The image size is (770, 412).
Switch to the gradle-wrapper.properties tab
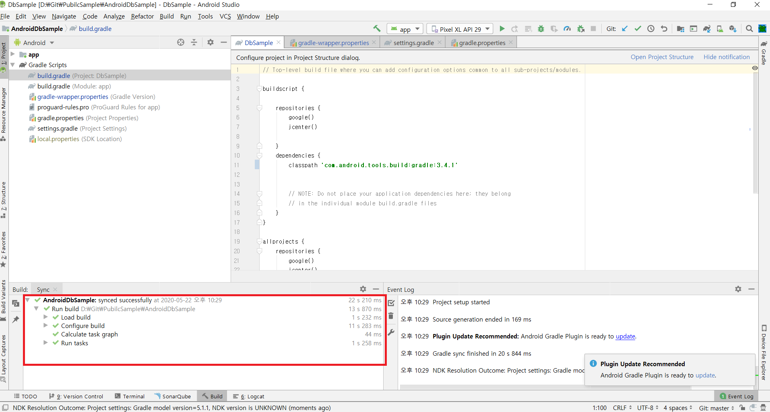pos(332,43)
